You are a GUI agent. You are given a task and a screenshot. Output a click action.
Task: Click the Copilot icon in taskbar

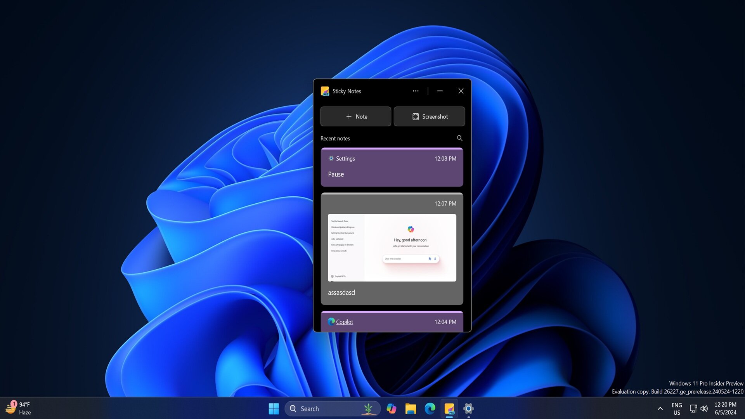coord(391,408)
